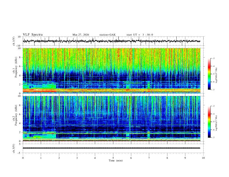The image size is (229, 177).
Task: Click tick label "0" on the Time axis
Action: pyautogui.click(x=23, y=158)
